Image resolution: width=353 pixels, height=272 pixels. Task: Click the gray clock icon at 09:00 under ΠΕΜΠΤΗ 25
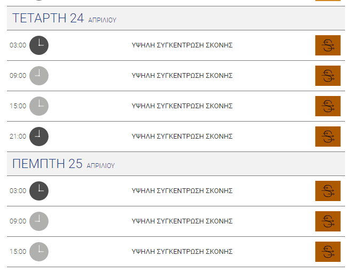point(39,221)
